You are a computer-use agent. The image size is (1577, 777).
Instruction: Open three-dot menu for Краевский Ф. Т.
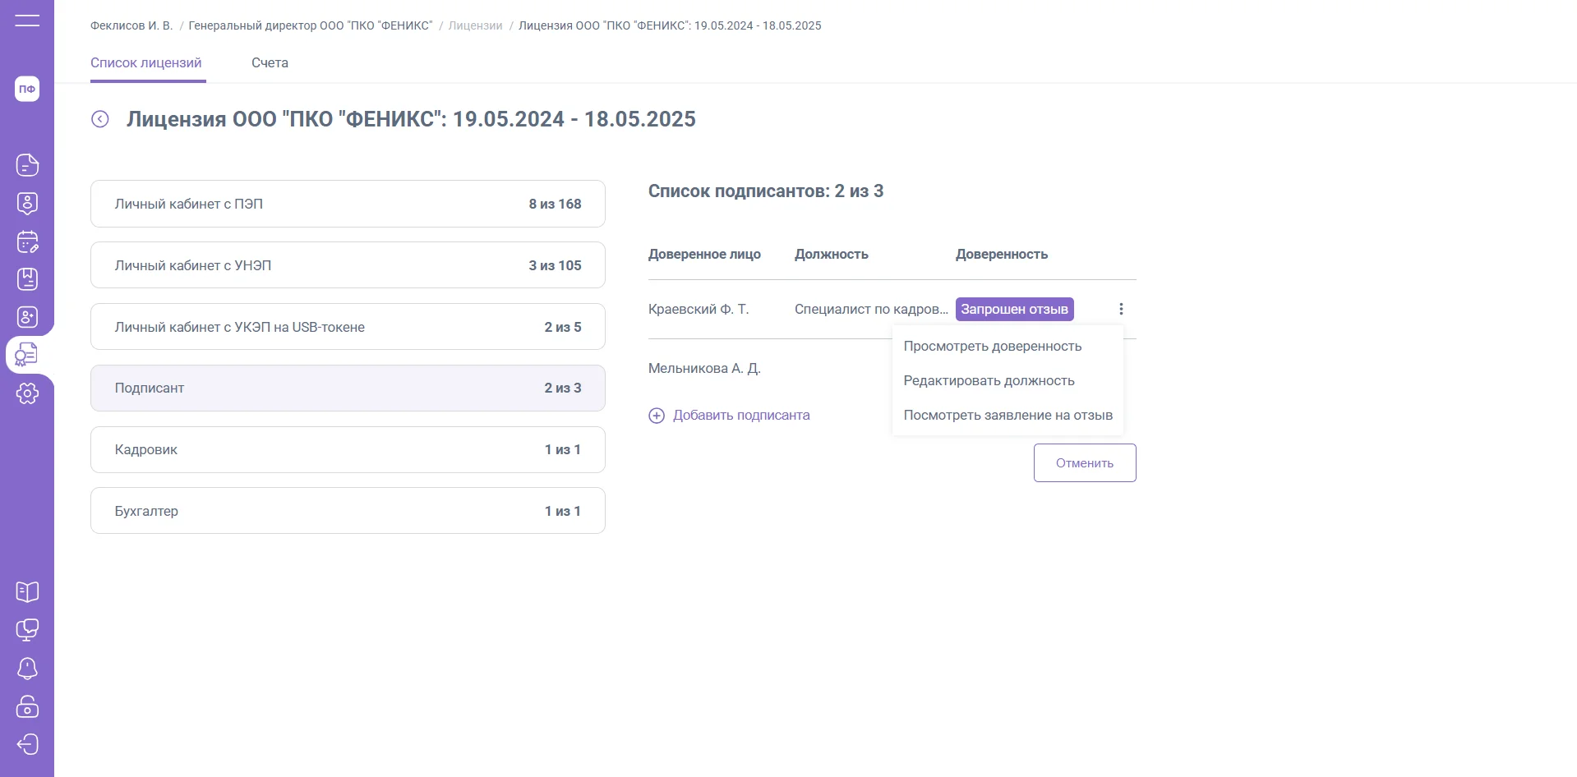1121,310
